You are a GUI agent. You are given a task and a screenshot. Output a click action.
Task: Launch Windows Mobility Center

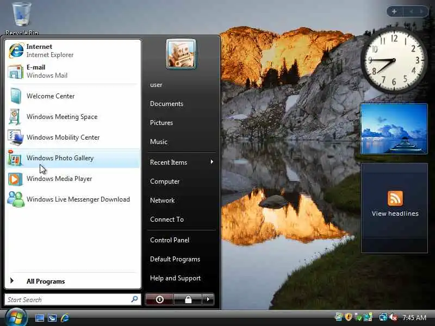tap(73, 137)
